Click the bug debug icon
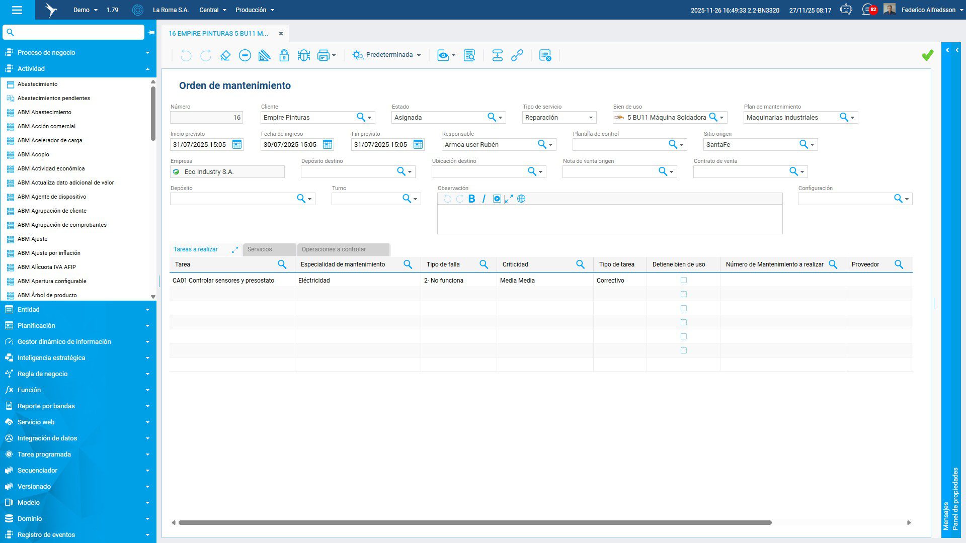Viewport: 966px width, 543px height. [303, 55]
